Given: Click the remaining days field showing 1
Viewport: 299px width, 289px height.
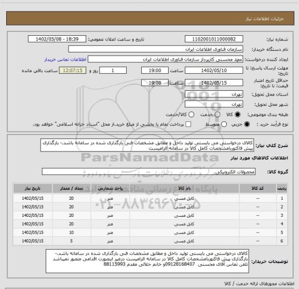Looking at the screenshot, I should [113, 71].
